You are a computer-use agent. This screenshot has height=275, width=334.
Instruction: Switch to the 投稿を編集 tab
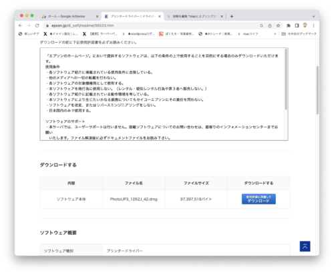(194, 16)
